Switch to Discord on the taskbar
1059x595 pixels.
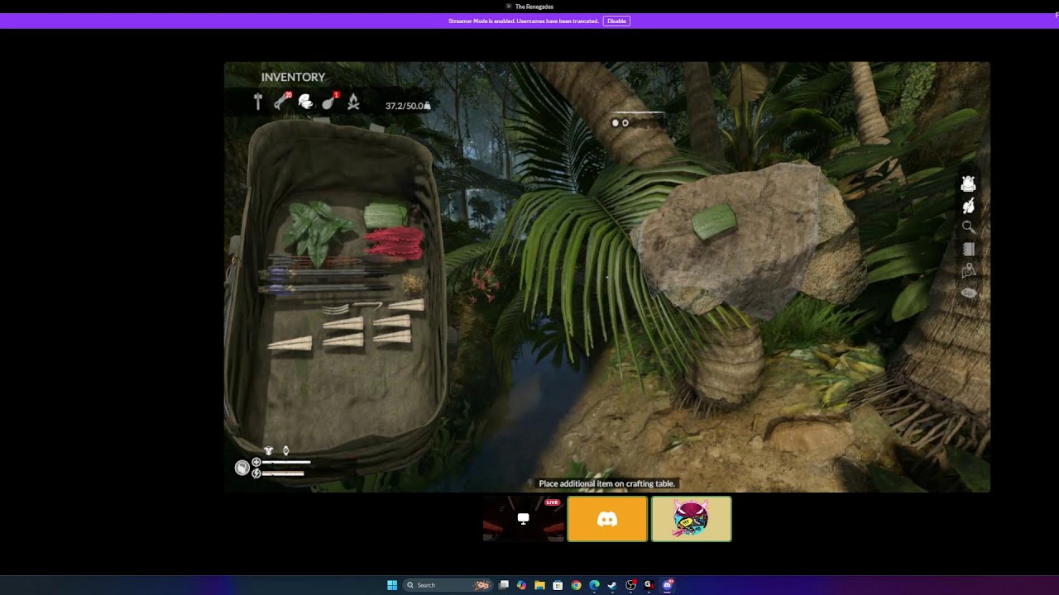[668, 585]
